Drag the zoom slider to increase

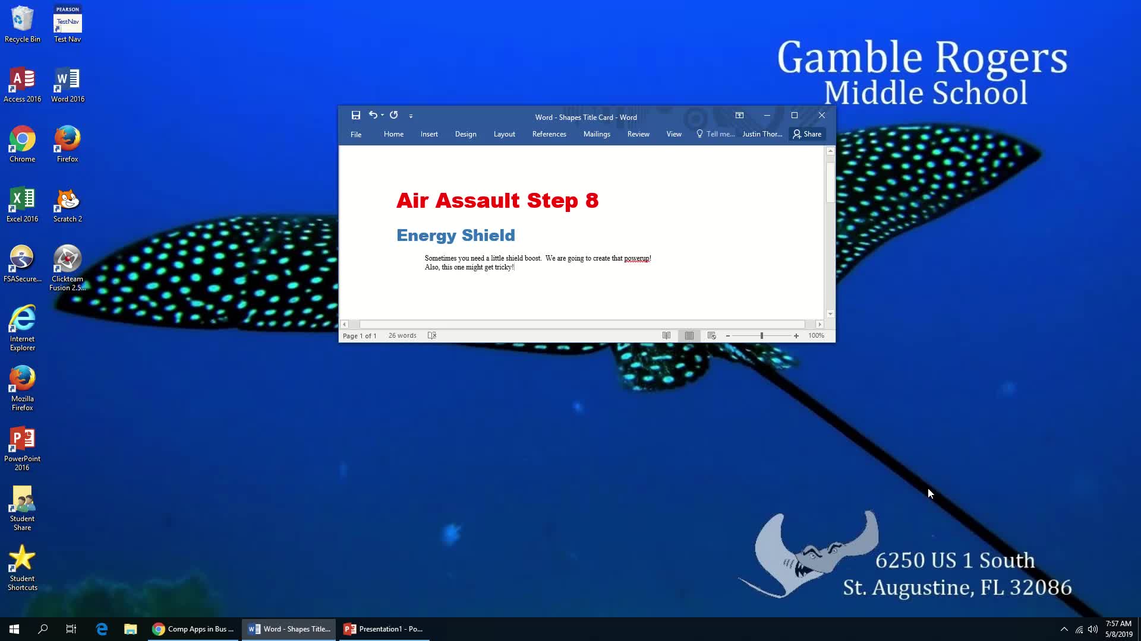click(x=796, y=335)
